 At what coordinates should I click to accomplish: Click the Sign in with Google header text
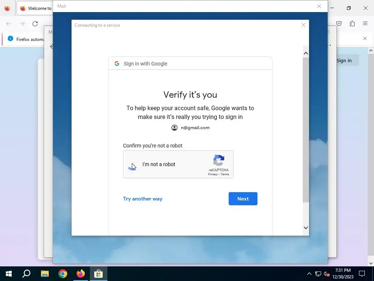point(145,64)
